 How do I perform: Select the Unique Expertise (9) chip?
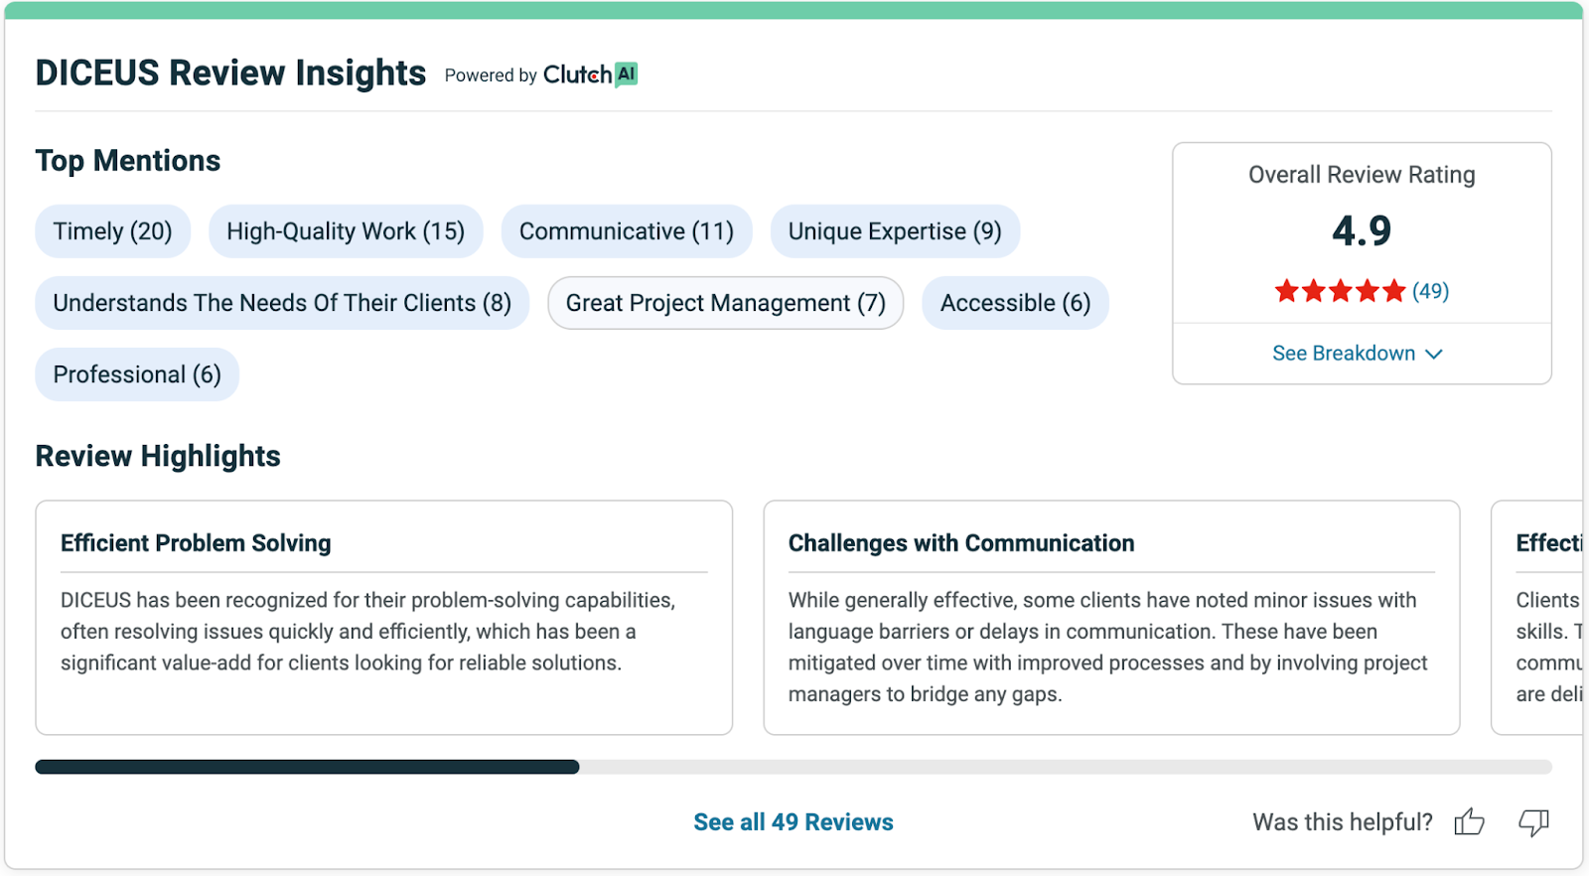pyautogui.click(x=895, y=231)
